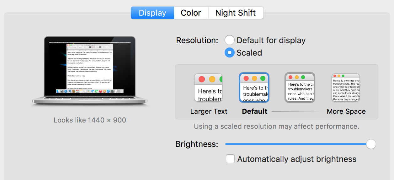Click the MacBook display preview image
The image size is (394, 180).
(90, 70)
